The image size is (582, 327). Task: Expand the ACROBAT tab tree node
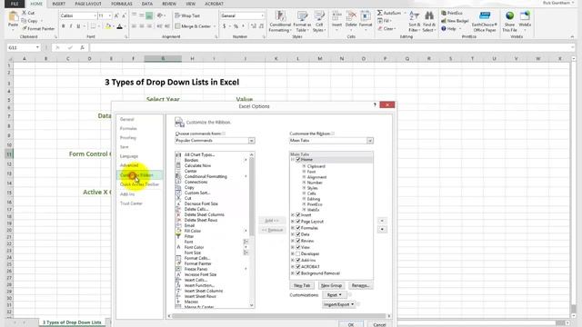(x=293, y=266)
